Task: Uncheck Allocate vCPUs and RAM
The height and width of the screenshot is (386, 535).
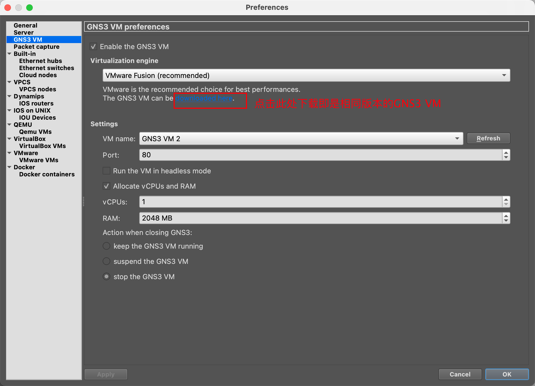Action: pos(106,186)
